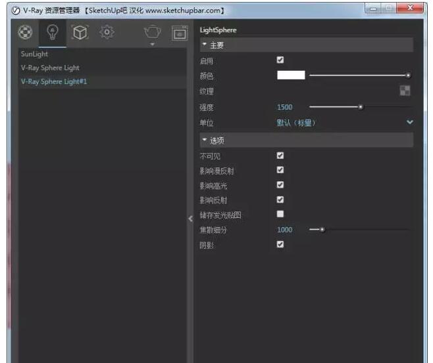Viewport: 433px width, 363px height.
Task: Open the 单位 units dropdown
Action: [345, 122]
